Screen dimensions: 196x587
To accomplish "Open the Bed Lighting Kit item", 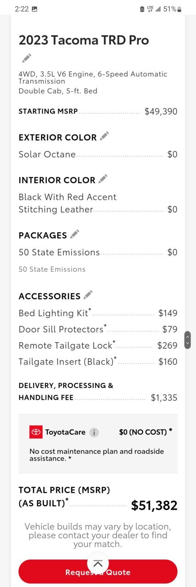I will coord(98,313).
